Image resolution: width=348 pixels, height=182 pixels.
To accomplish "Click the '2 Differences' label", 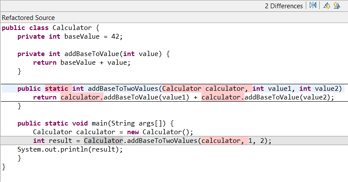I will pos(284,6).
